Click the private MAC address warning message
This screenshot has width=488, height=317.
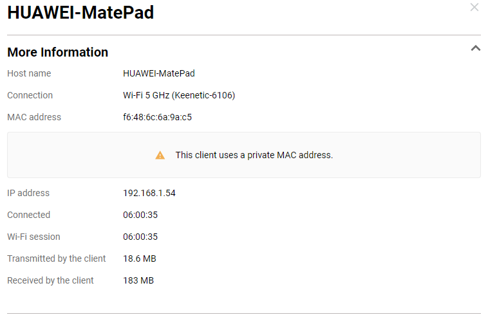[x=254, y=155]
